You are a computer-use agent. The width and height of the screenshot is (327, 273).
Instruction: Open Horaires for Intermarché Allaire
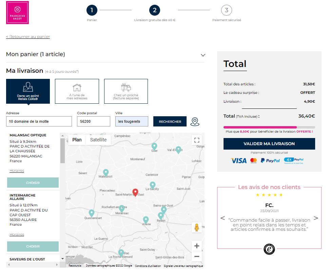click(17, 234)
